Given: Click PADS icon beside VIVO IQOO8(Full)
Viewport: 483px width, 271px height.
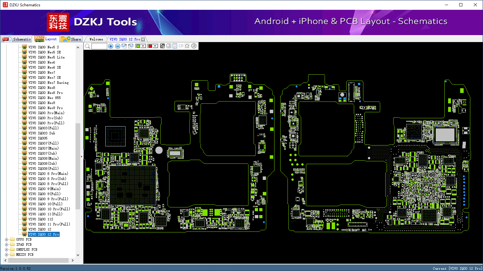Looking at the screenshot, I should pos(24,169).
